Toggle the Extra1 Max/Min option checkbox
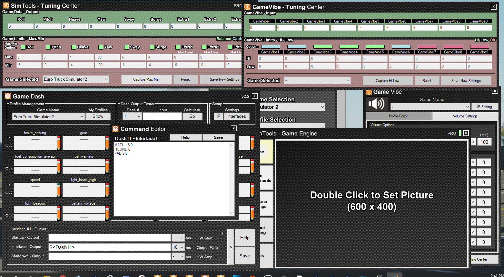 pyautogui.click(x=178, y=47)
